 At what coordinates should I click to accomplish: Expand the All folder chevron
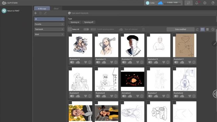62,19
